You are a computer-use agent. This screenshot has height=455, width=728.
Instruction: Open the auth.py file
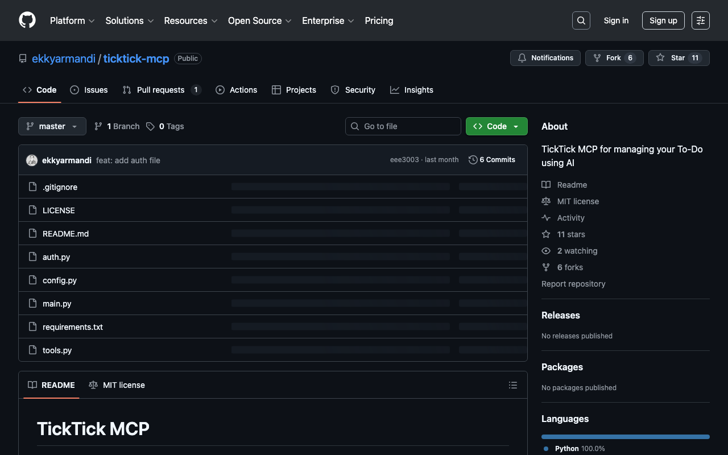pos(56,257)
